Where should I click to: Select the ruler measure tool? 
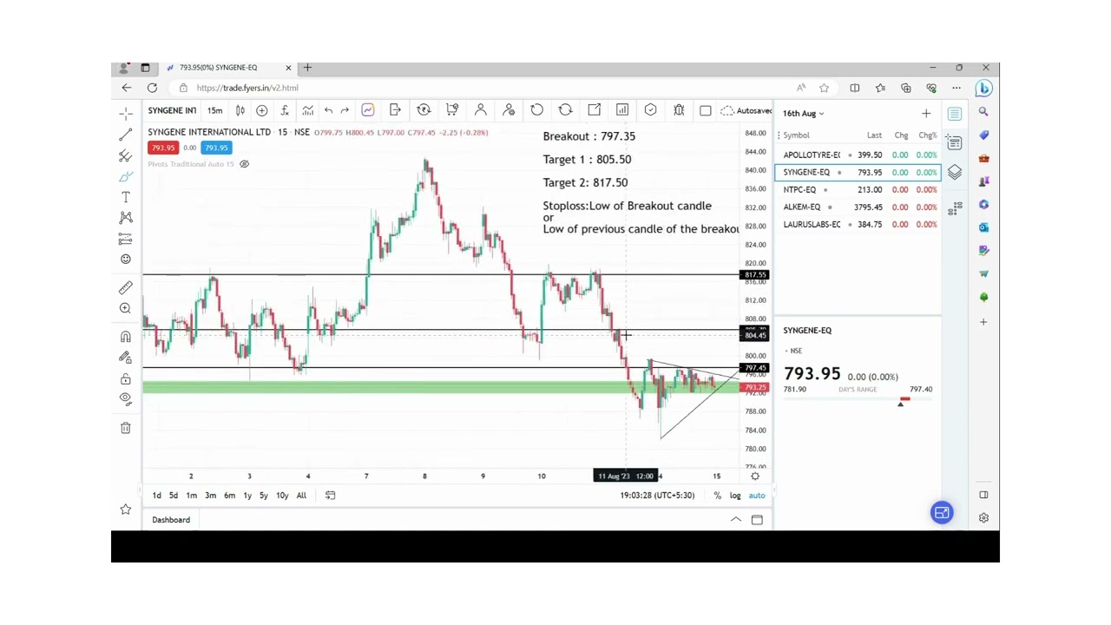[x=126, y=287]
